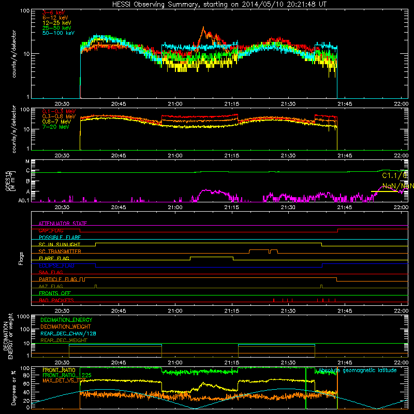Click the PARTICLE_FLAG label
Image resolution: width=414 pixels, height=414 pixels.
pos(58,279)
